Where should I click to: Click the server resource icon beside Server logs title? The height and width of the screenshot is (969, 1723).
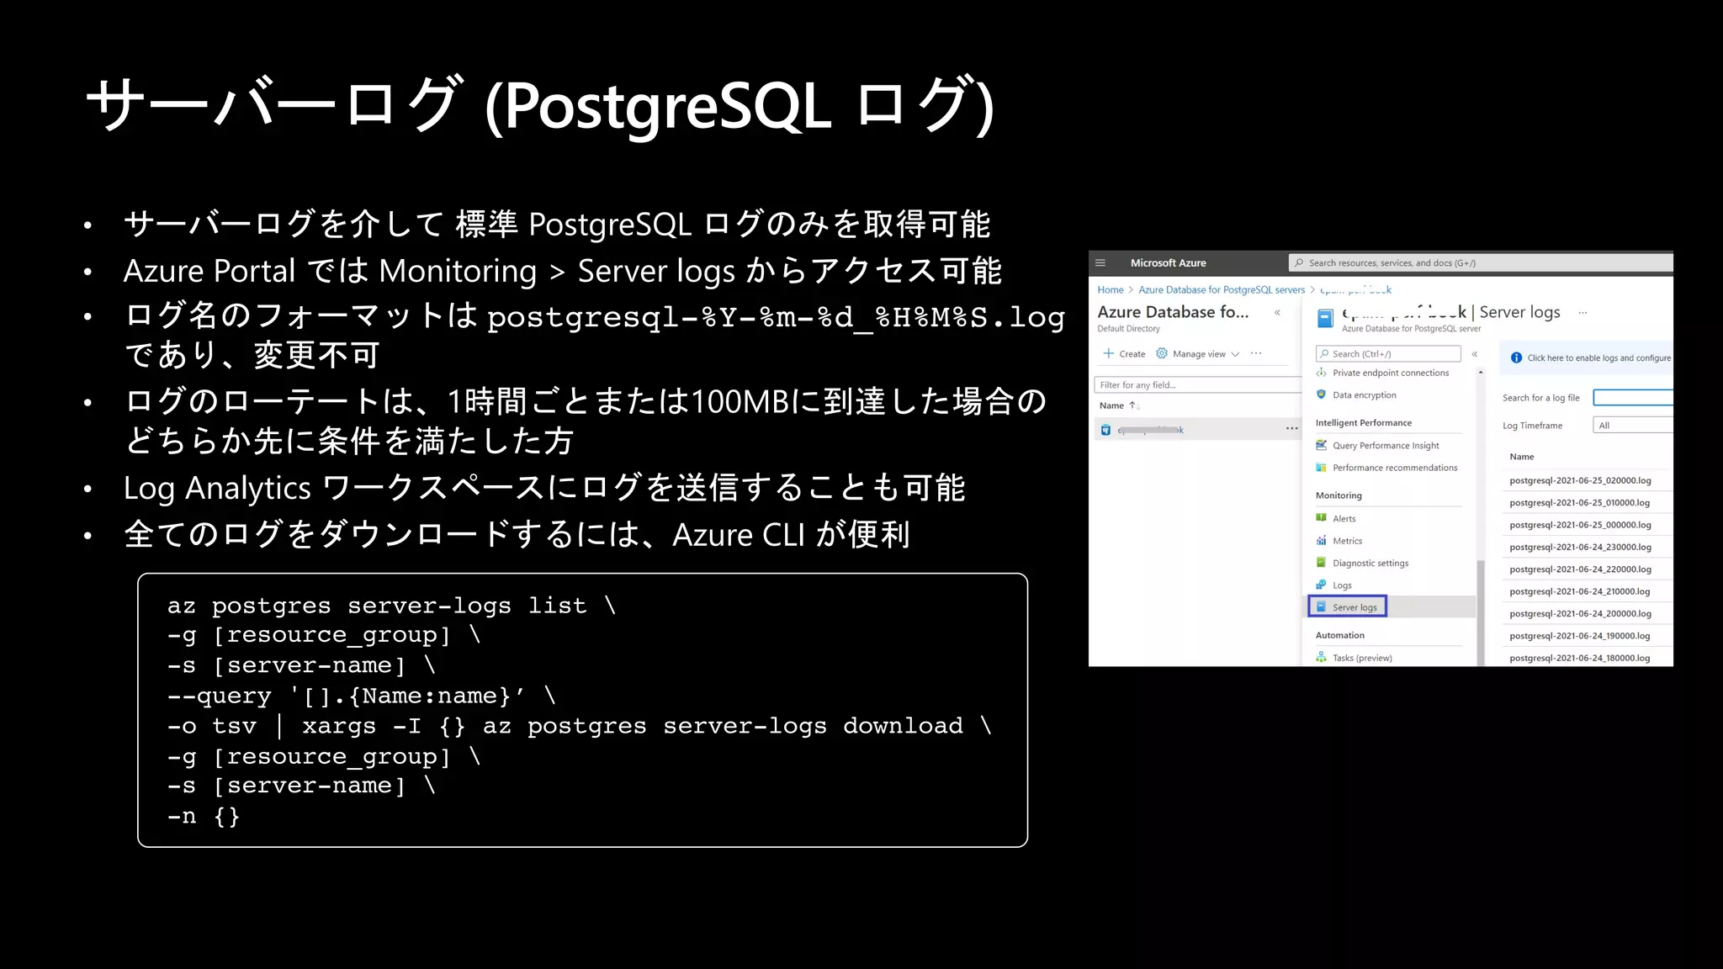coord(1325,319)
